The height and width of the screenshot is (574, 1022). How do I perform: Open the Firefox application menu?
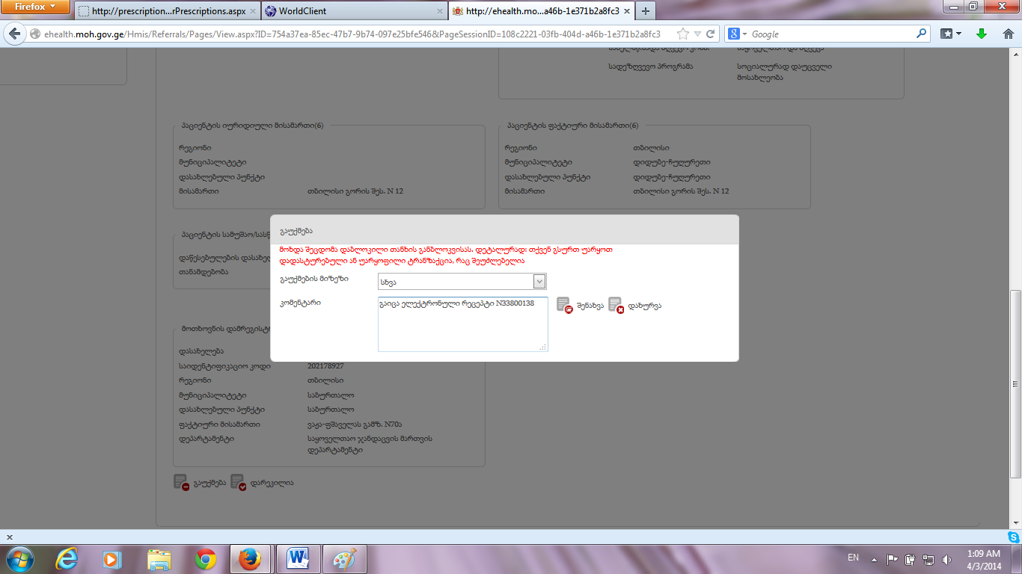(x=35, y=7)
